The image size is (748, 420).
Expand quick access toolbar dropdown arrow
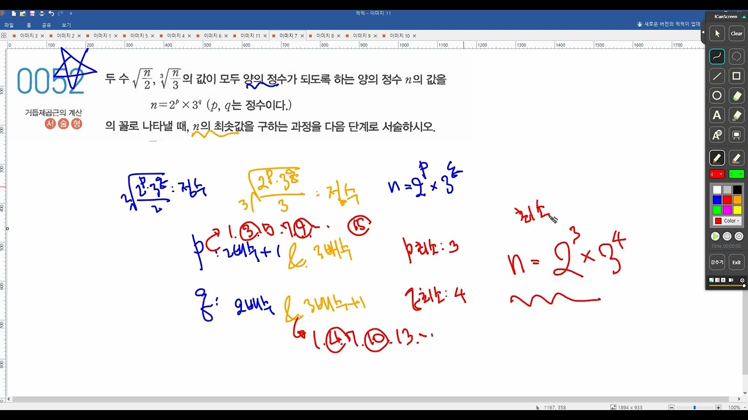[71, 13]
